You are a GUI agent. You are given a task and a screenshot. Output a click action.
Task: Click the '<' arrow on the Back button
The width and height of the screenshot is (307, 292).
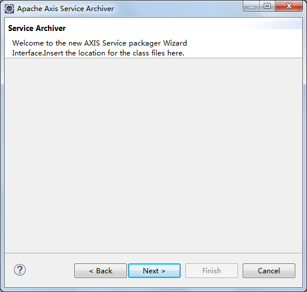91,271
